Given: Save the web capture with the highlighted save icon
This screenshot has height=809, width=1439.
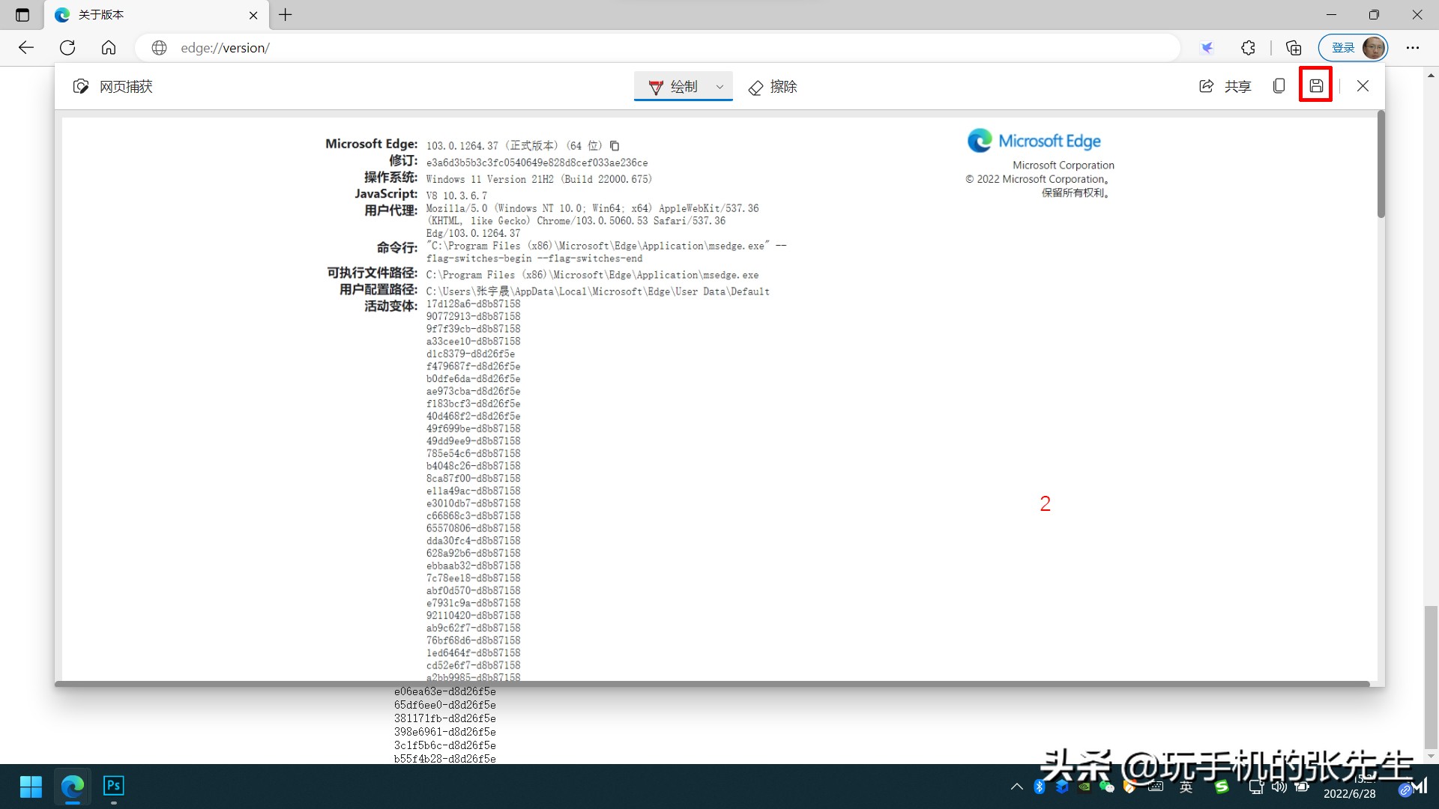Looking at the screenshot, I should (1315, 85).
